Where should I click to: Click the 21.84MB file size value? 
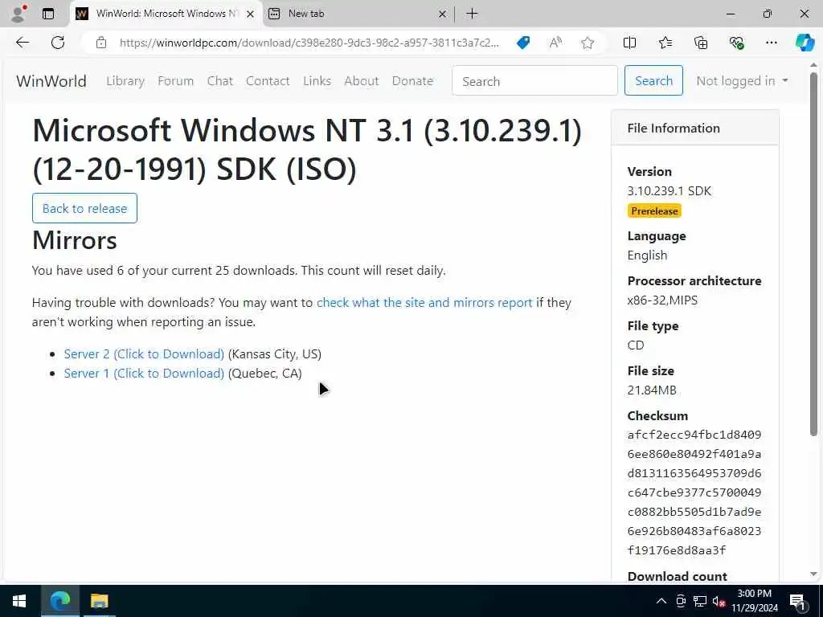(651, 390)
